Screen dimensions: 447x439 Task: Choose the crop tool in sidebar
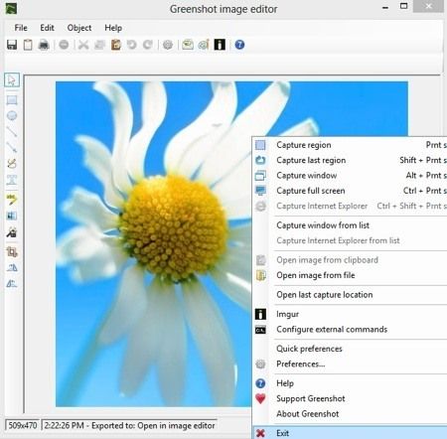click(x=12, y=252)
